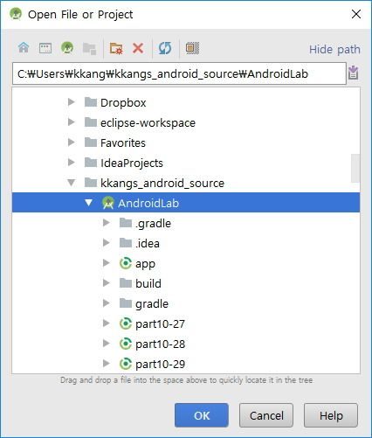This screenshot has width=372, height=438.
Task: Click the .idea folder icon
Action: [126, 243]
